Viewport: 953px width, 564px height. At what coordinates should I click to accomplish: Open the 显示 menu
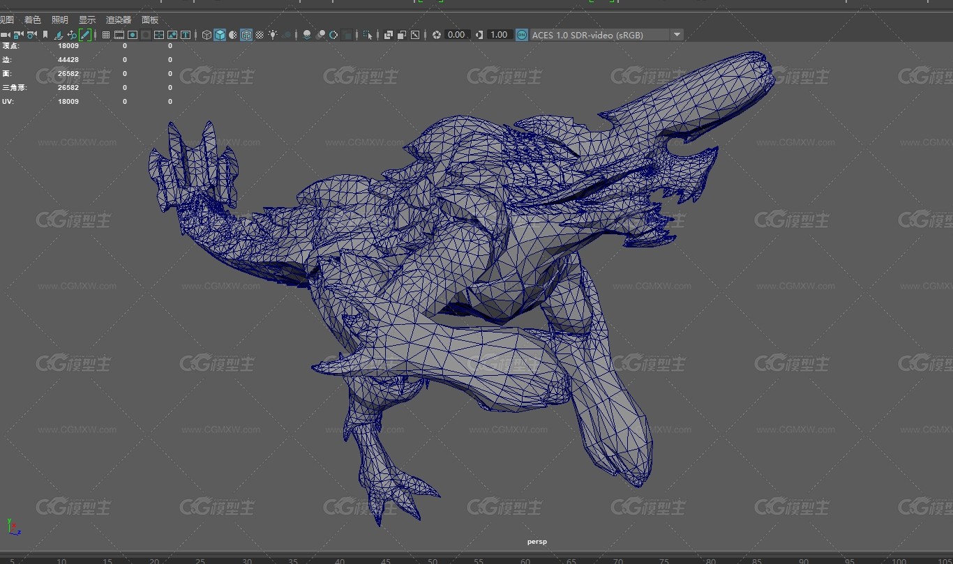pos(87,20)
